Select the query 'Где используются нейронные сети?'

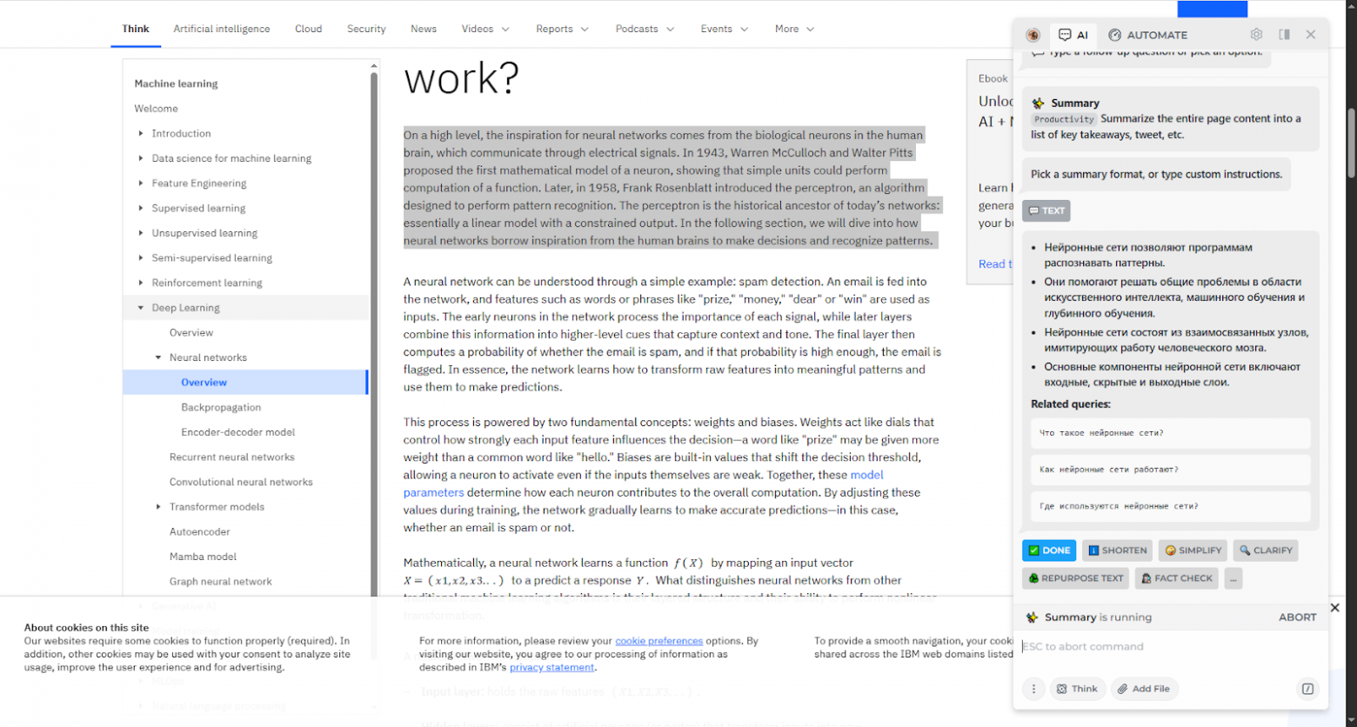(1171, 506)
